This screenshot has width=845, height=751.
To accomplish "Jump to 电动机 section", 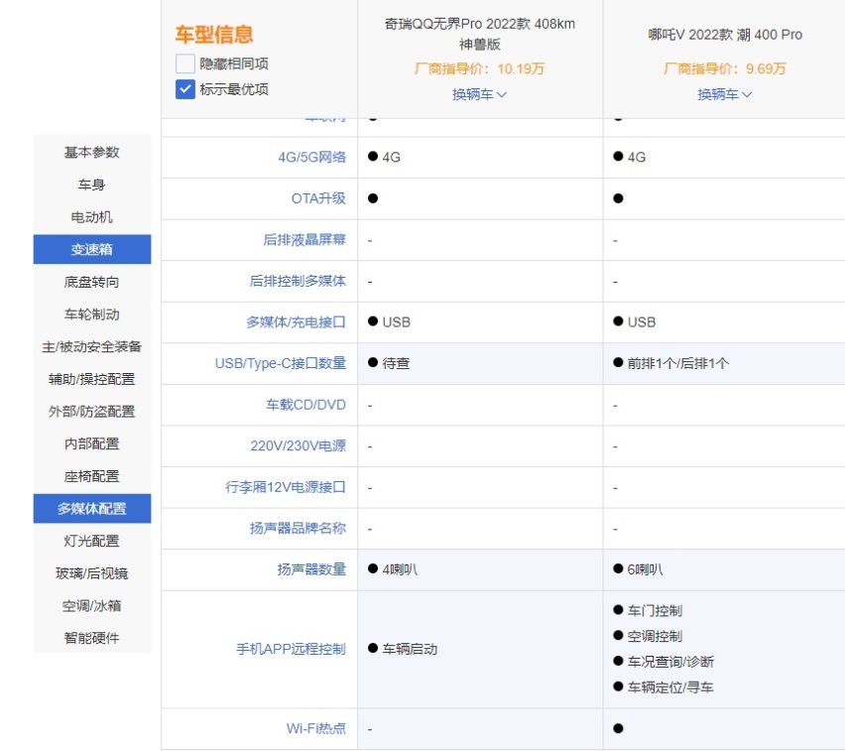I will (92, 217).
